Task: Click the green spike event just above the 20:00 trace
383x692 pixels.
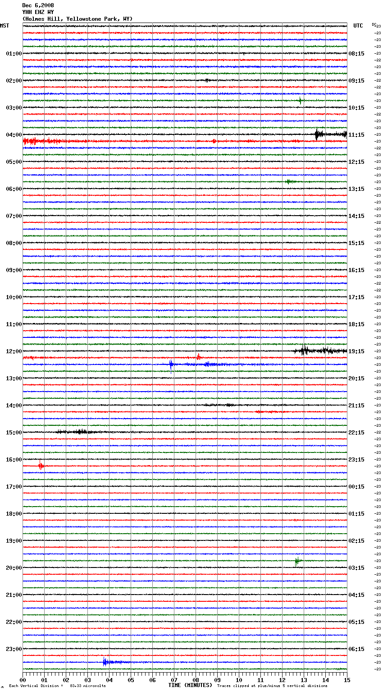Action: [x=297, y=561]
